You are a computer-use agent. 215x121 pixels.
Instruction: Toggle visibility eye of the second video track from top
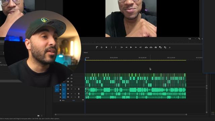pyautogui.click(x=72, y=78)
